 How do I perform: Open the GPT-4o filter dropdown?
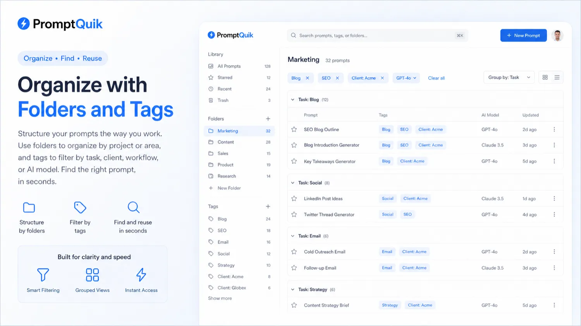[x=406, y=78]
